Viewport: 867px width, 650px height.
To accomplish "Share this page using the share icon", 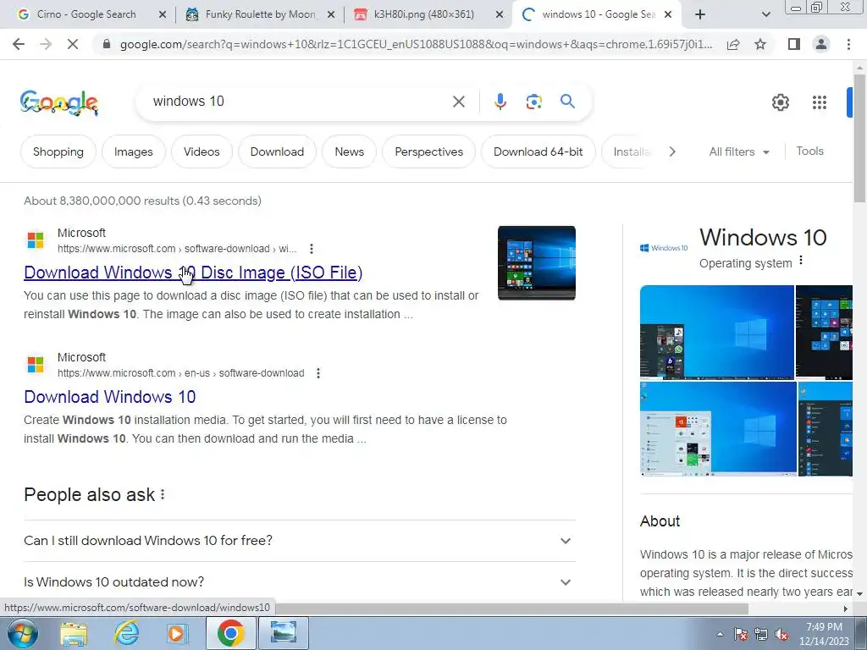I will click(x=733, y=44).
